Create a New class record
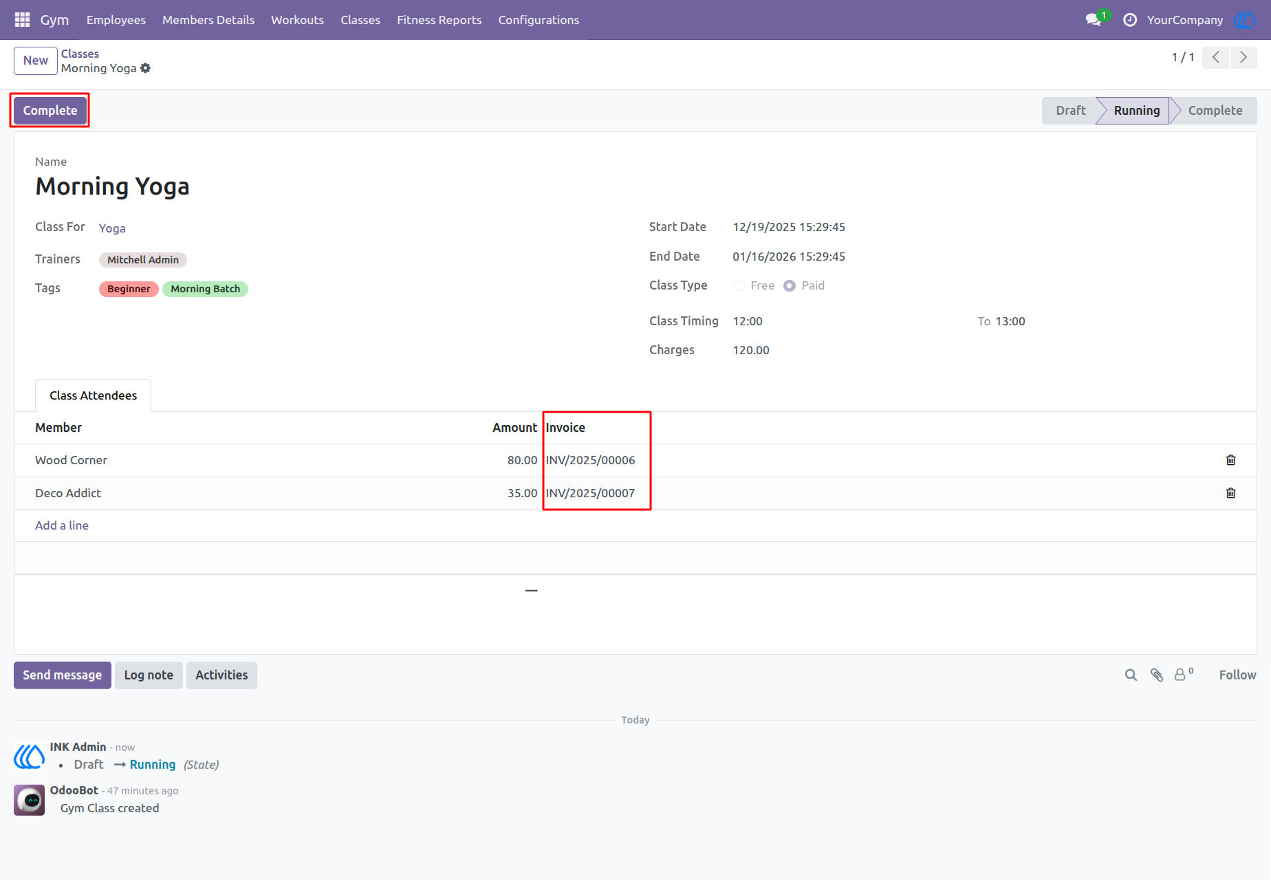 36,61
